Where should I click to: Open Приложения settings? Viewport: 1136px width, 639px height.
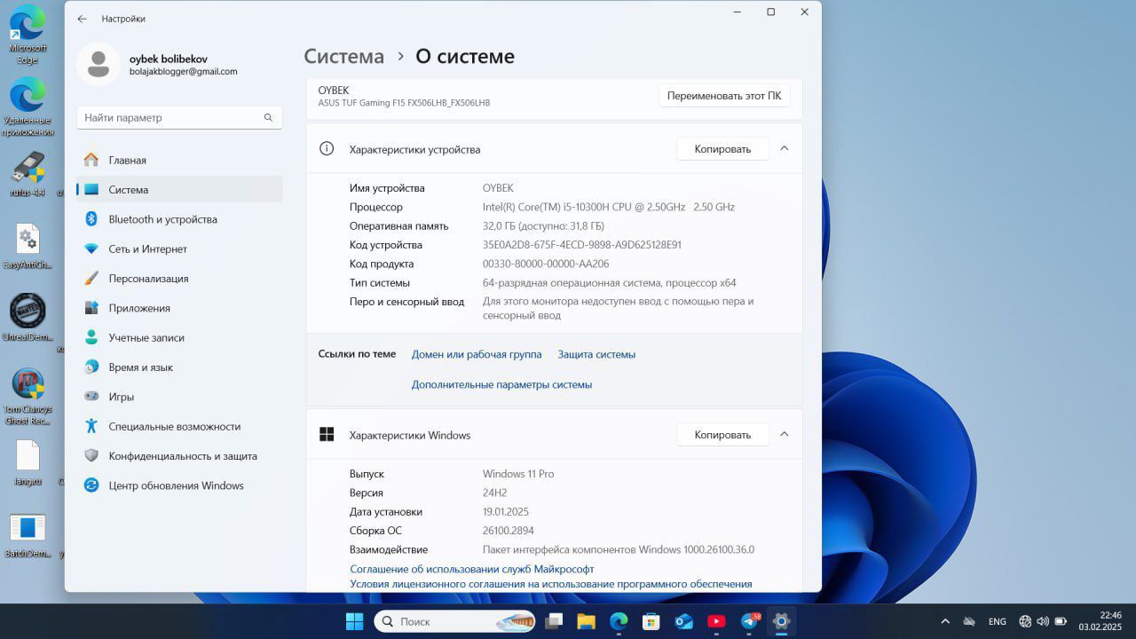point(179,308)
